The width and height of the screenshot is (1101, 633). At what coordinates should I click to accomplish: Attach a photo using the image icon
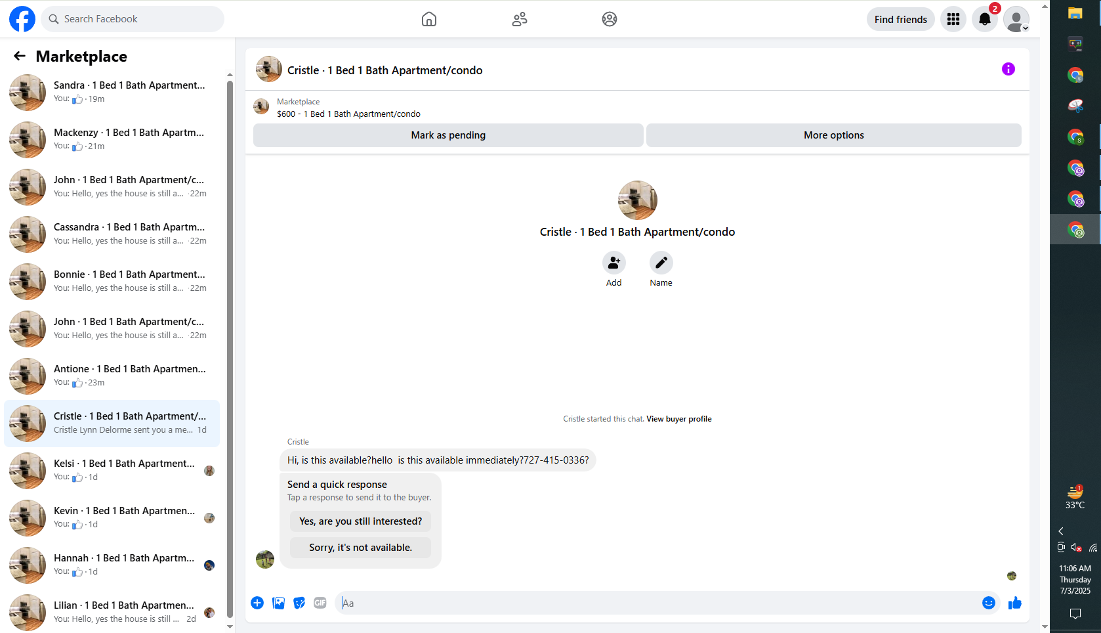pos(278,603)
